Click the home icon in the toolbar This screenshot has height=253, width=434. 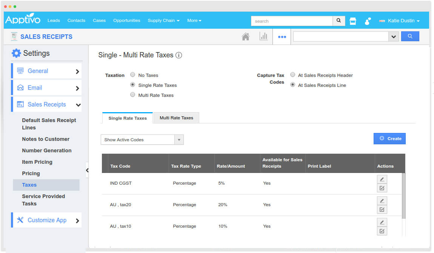point(246,37)
